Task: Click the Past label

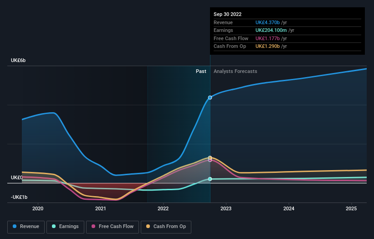Action: (x=201, y=71)
